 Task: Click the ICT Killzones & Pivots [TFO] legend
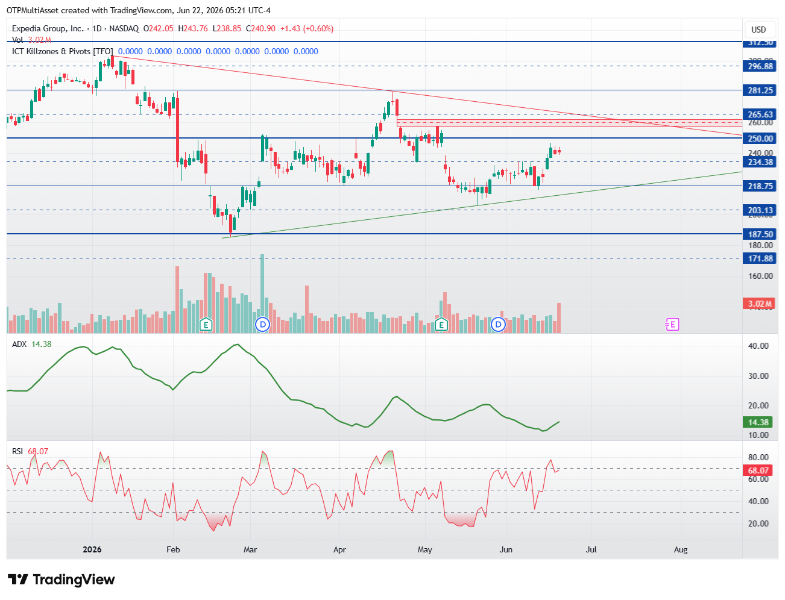tap(63, 51)
